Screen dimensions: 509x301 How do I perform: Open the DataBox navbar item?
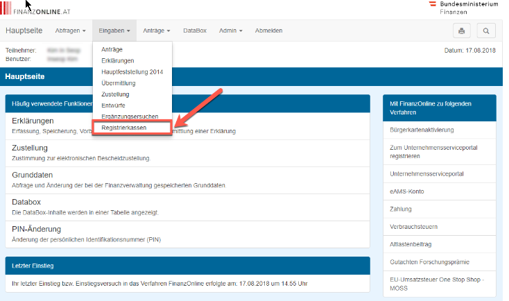[195, 31]
